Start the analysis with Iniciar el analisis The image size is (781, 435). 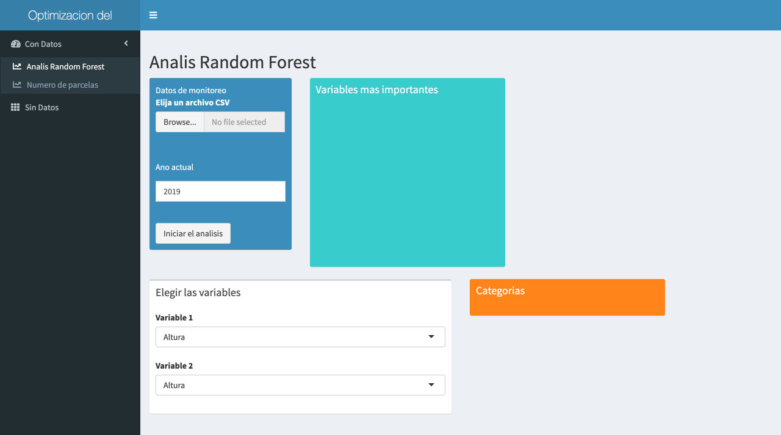(193, 233)
